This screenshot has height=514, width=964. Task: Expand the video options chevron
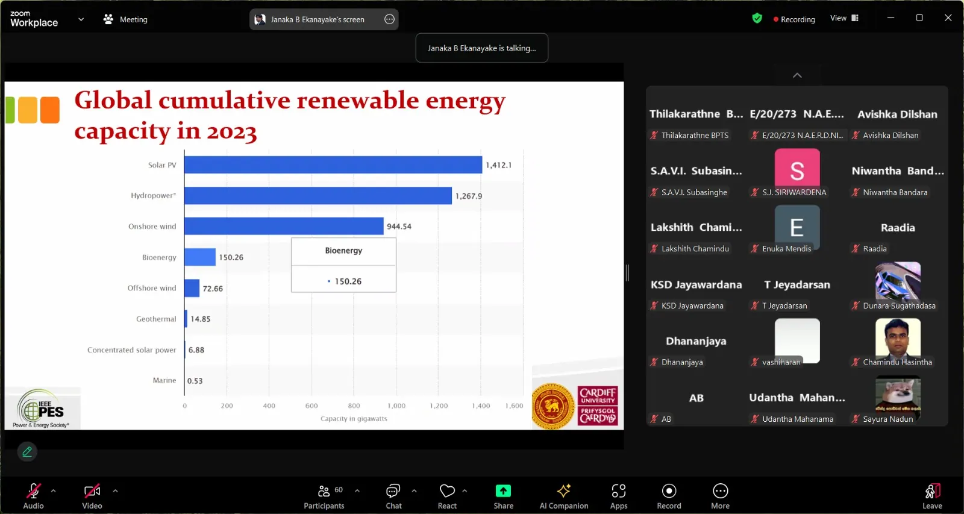pyautogui.click(x=115, y=490)
